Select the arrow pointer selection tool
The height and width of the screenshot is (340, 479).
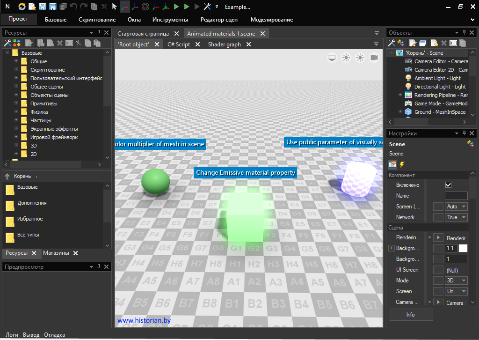[114, 7]
